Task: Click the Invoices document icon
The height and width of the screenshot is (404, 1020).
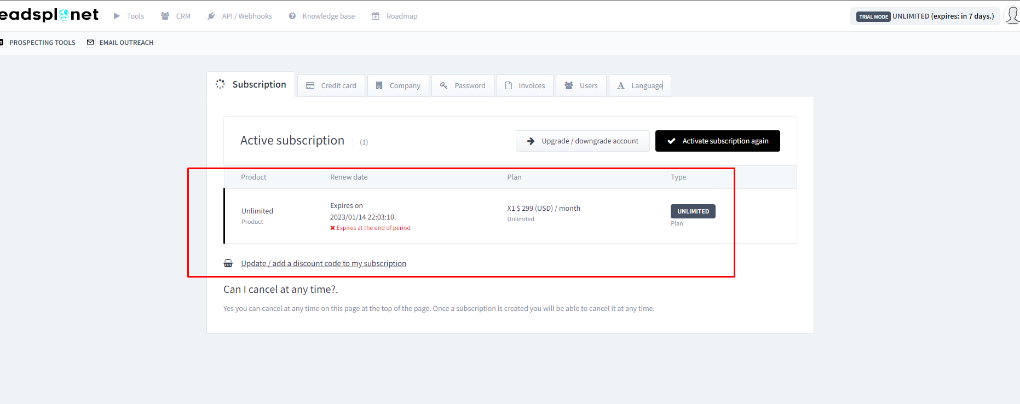Action: (509, 85)
